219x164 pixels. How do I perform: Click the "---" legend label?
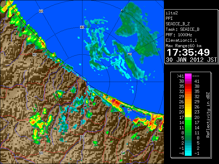(x=196, y=76)
